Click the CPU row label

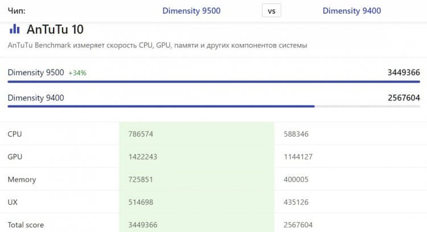(15, 134)
